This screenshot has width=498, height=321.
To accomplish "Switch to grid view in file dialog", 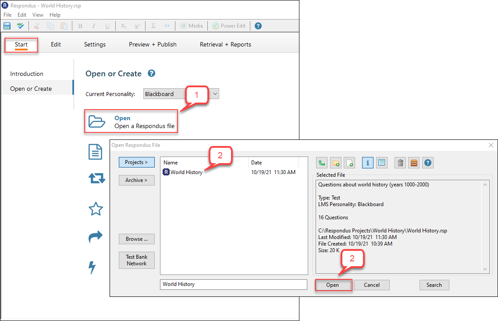I will (381, 163).
